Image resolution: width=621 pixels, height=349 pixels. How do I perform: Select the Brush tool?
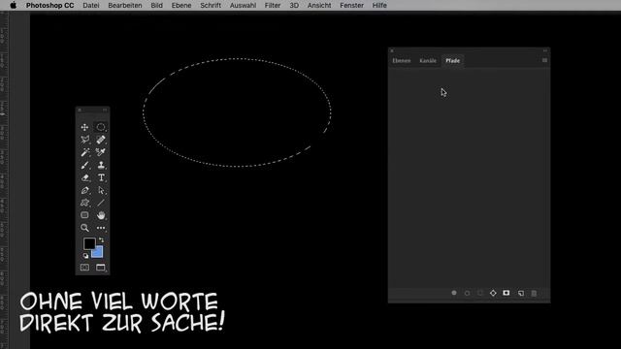click(x=84, y=165)
